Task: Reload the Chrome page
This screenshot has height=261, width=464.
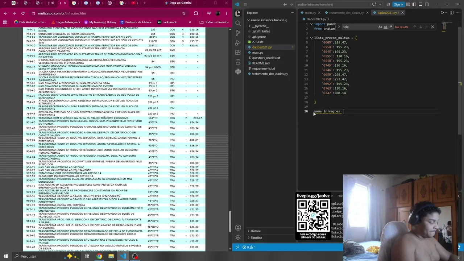Action: [23, 13]
